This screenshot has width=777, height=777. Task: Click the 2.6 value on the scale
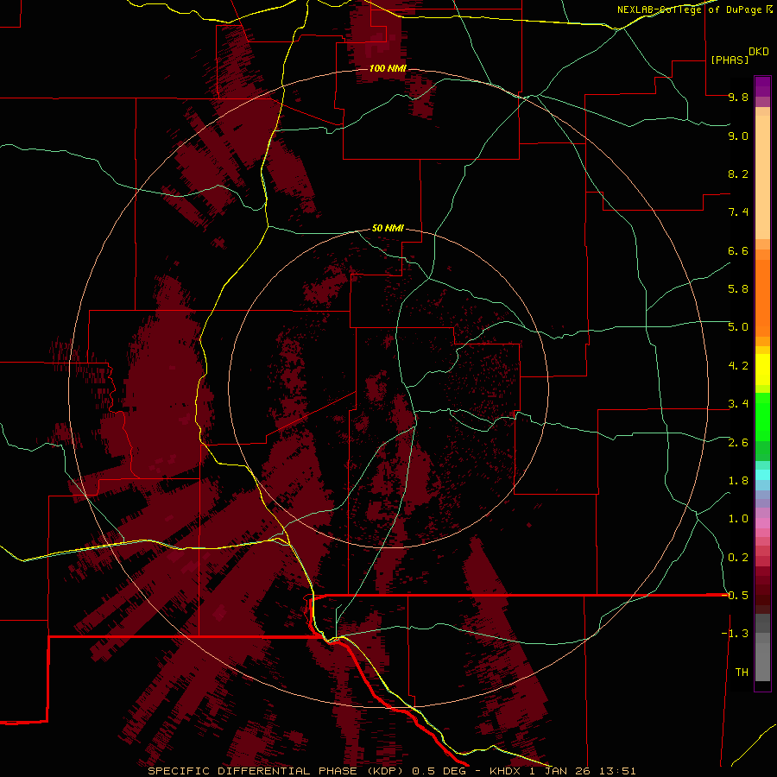click(738, 443)
